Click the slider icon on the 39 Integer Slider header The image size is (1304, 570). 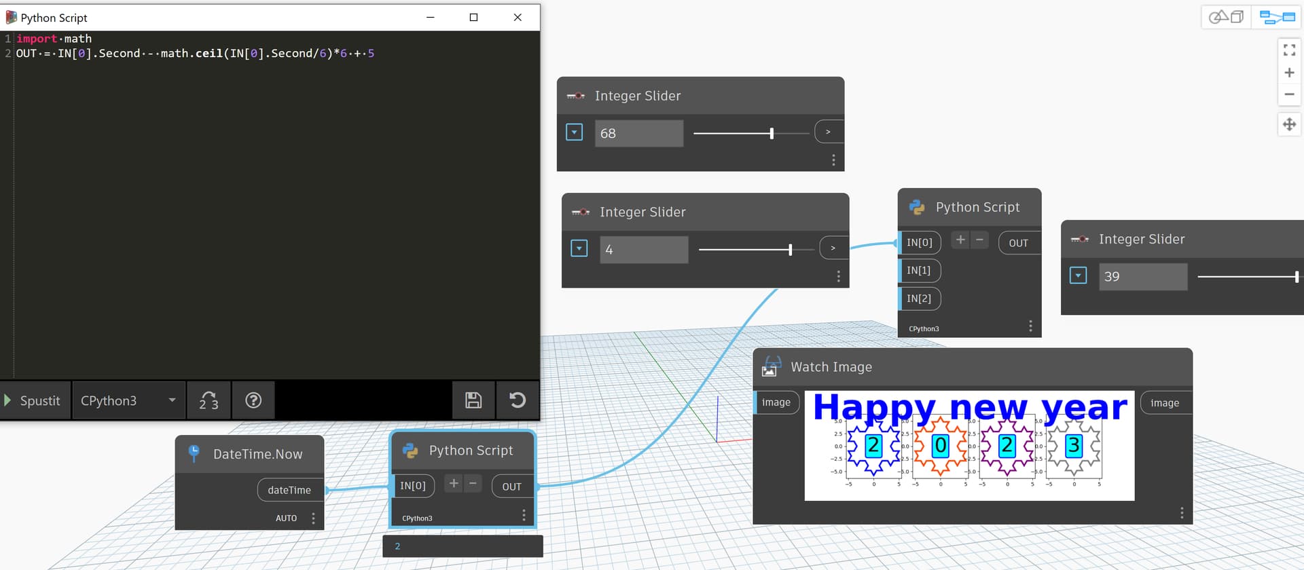click(x=1080, y=239)
